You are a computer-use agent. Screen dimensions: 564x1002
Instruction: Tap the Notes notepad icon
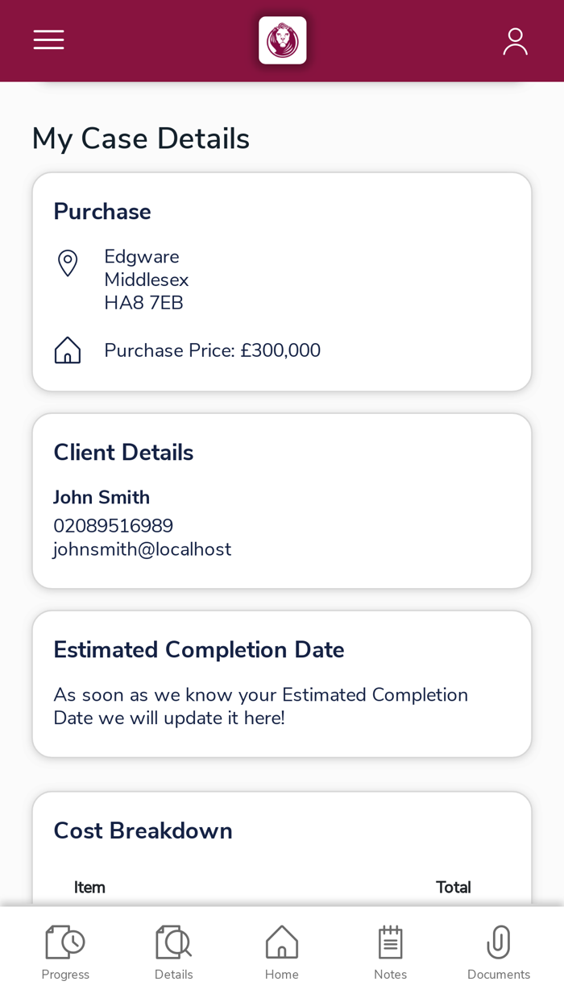[x=391, y=942]
